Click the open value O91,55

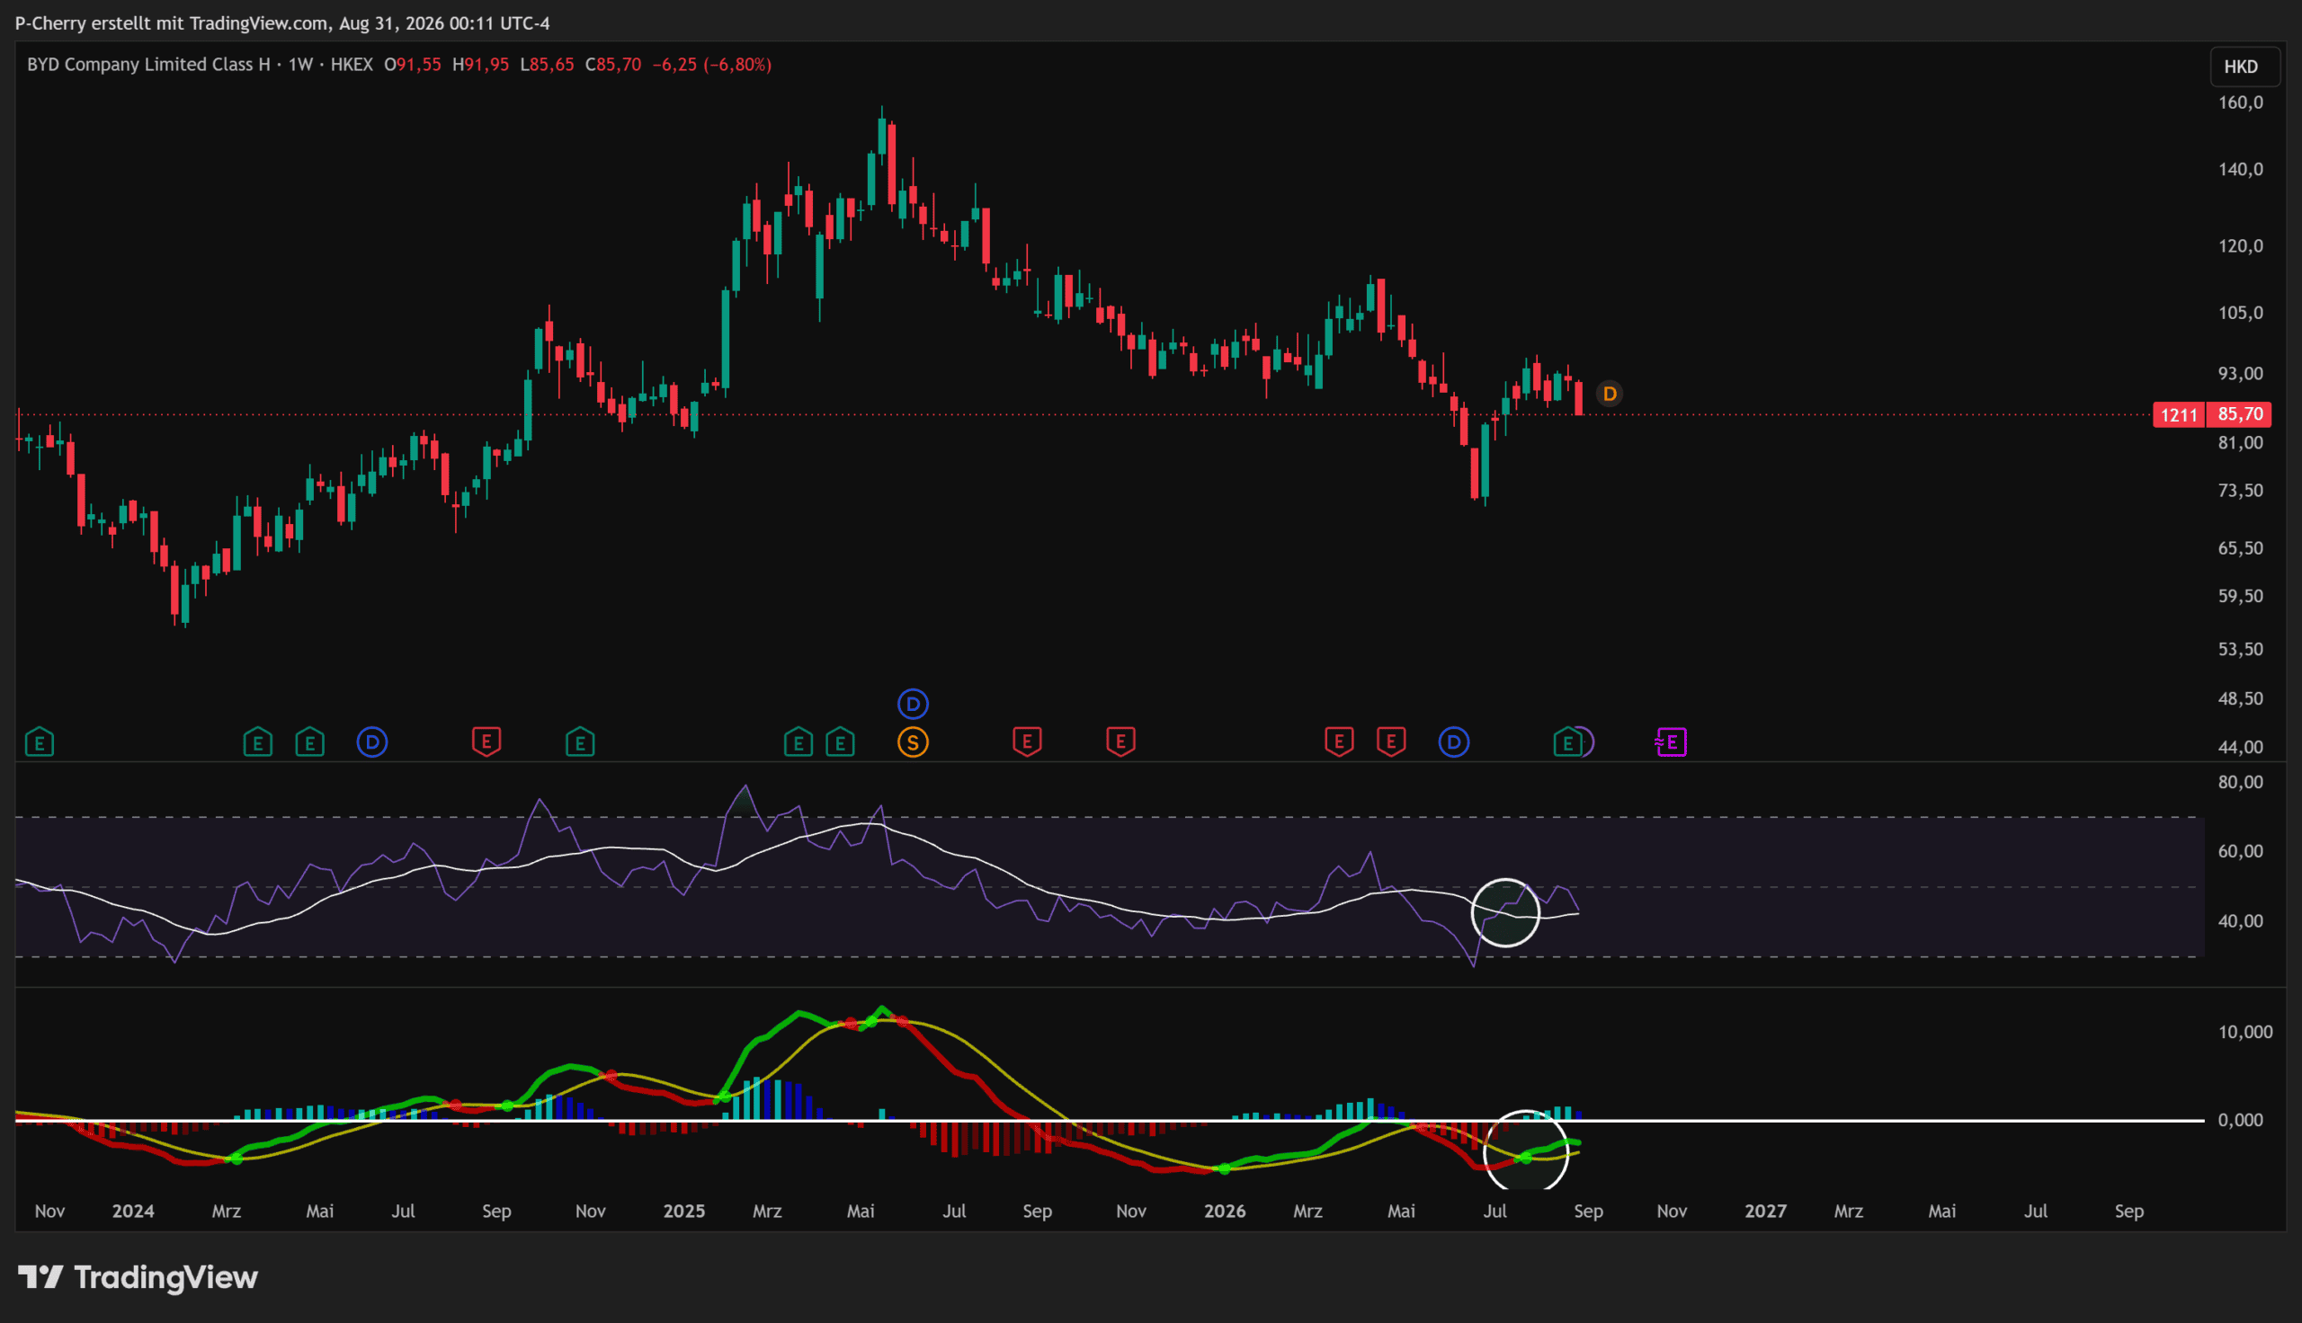413,65
